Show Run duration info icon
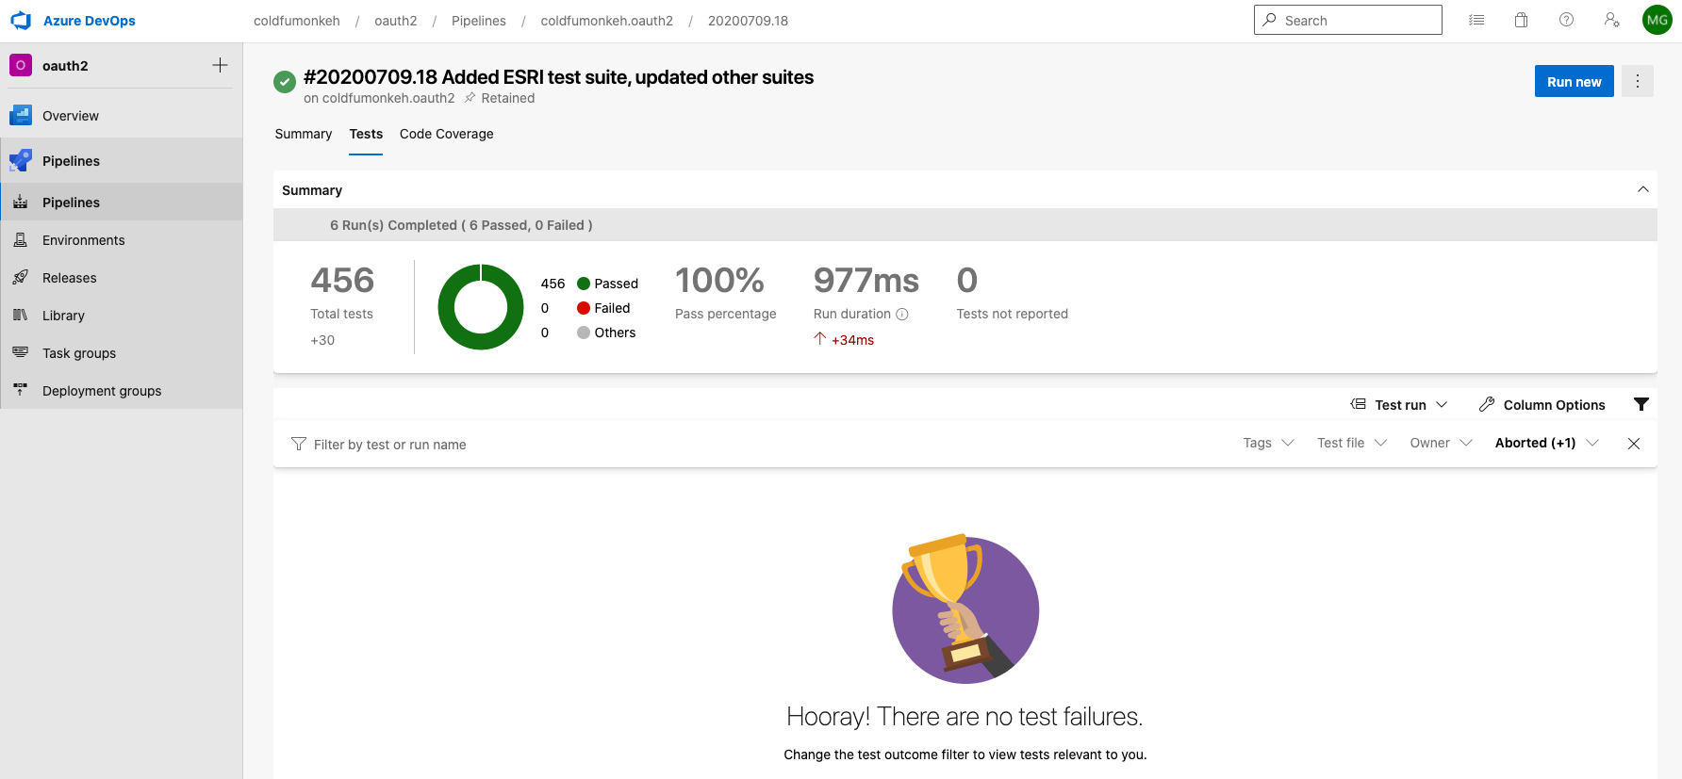 (x=902, y=315)
